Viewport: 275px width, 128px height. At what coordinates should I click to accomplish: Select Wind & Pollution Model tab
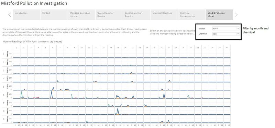pyautogui.click(x=219, y=15)
